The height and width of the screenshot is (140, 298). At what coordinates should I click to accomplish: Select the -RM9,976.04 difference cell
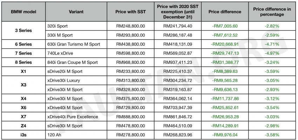225,135
